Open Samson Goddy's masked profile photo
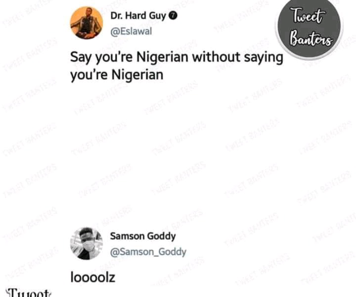356x297 pixels. (x=86, y=244)
